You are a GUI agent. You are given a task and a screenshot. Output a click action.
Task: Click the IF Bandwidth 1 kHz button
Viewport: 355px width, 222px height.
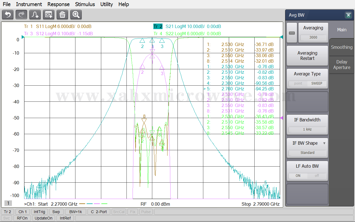[307, 129]
